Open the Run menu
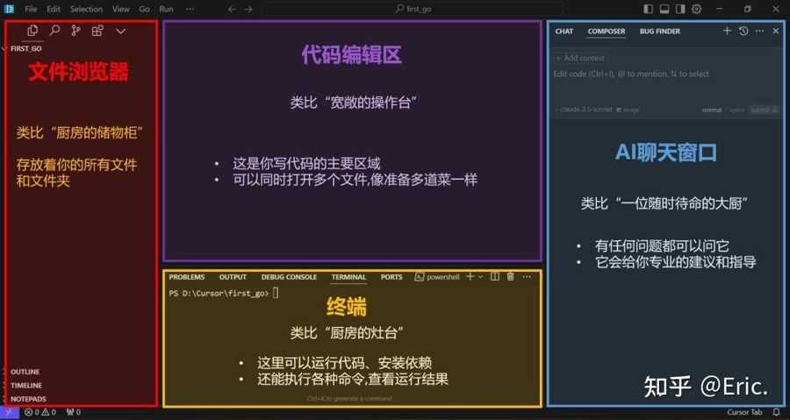 tap(166, 9)
